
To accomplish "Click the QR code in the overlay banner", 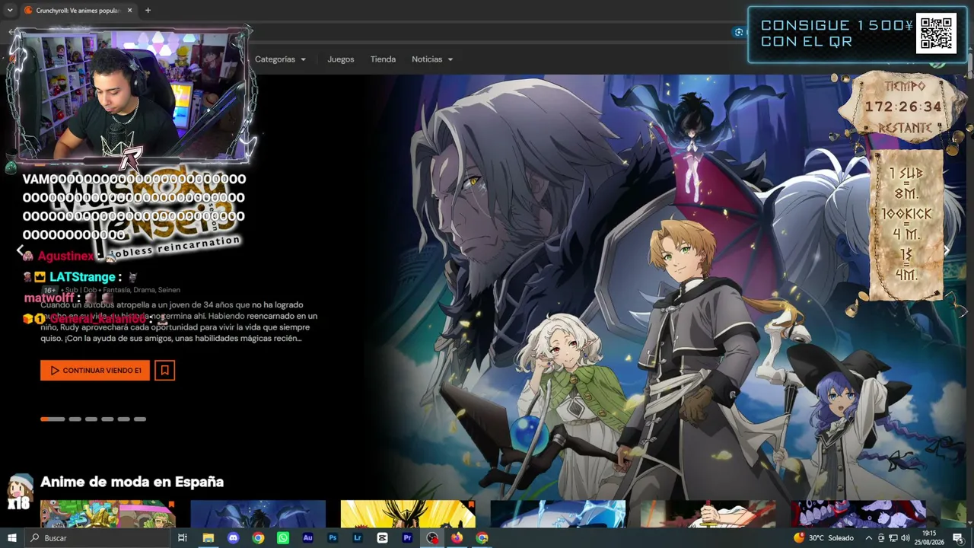I will pos(936,33).
